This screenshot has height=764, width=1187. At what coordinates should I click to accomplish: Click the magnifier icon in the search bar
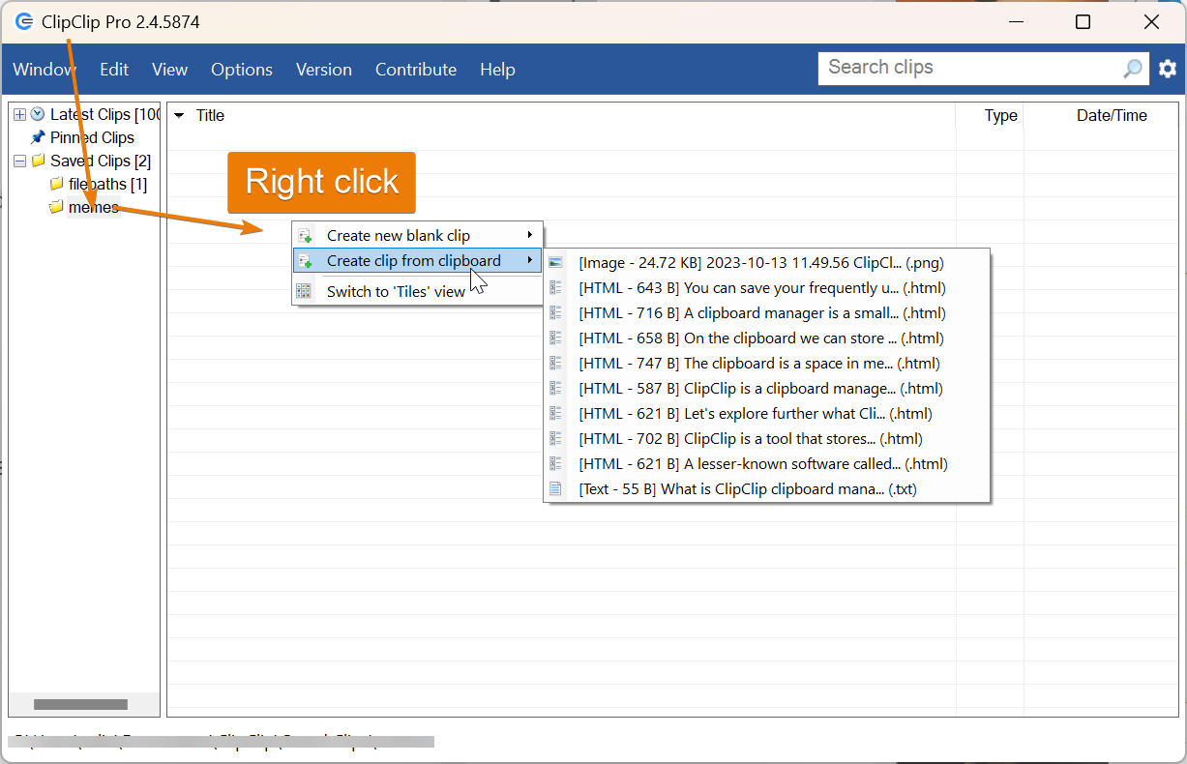(x=1132, y=69)
